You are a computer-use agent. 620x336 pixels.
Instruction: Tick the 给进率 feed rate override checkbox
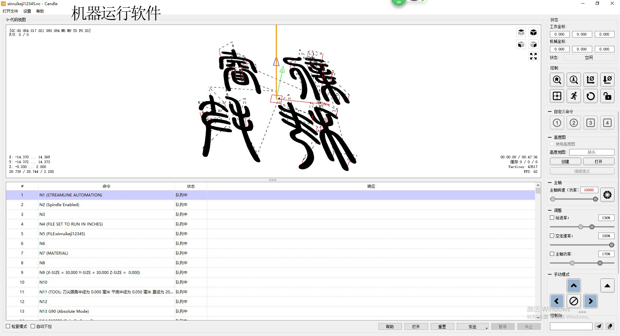[x=552, y=218]
